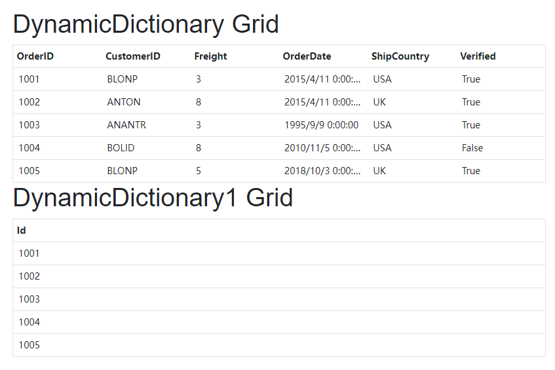Select the ANANTR customer cell

126,125
